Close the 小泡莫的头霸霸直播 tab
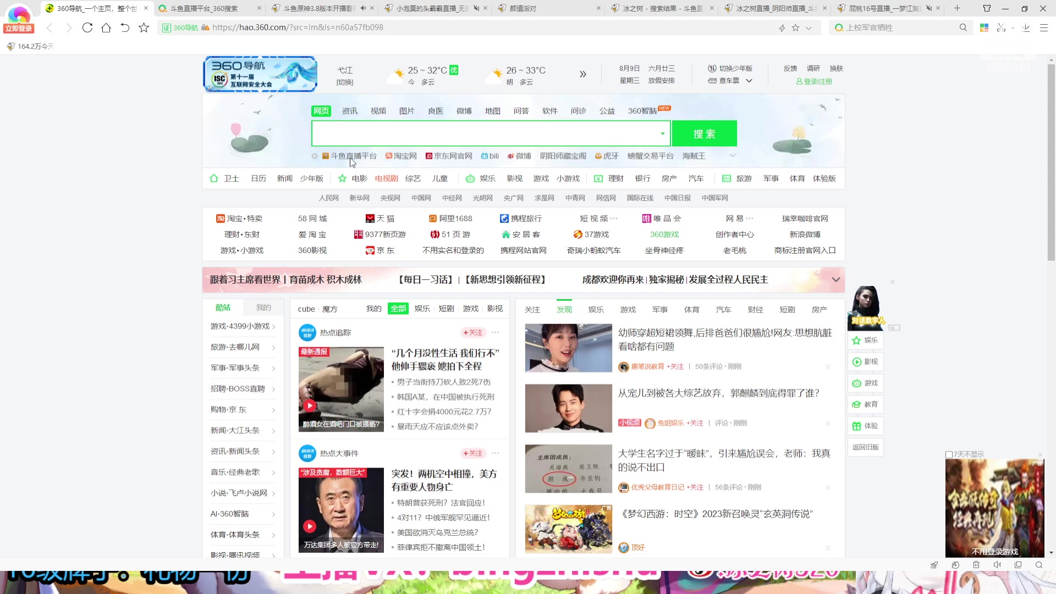The height and width of the screenshot is (594, 1056). pyautogui.click(x=486, y=8)
